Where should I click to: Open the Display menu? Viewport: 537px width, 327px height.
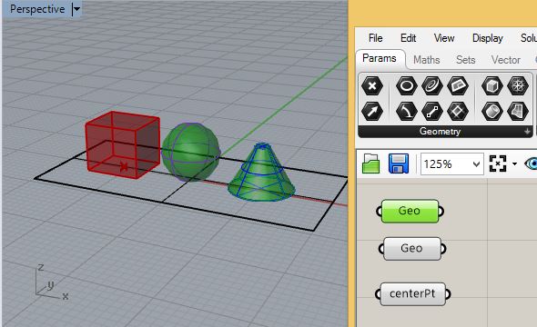(487, 38)
